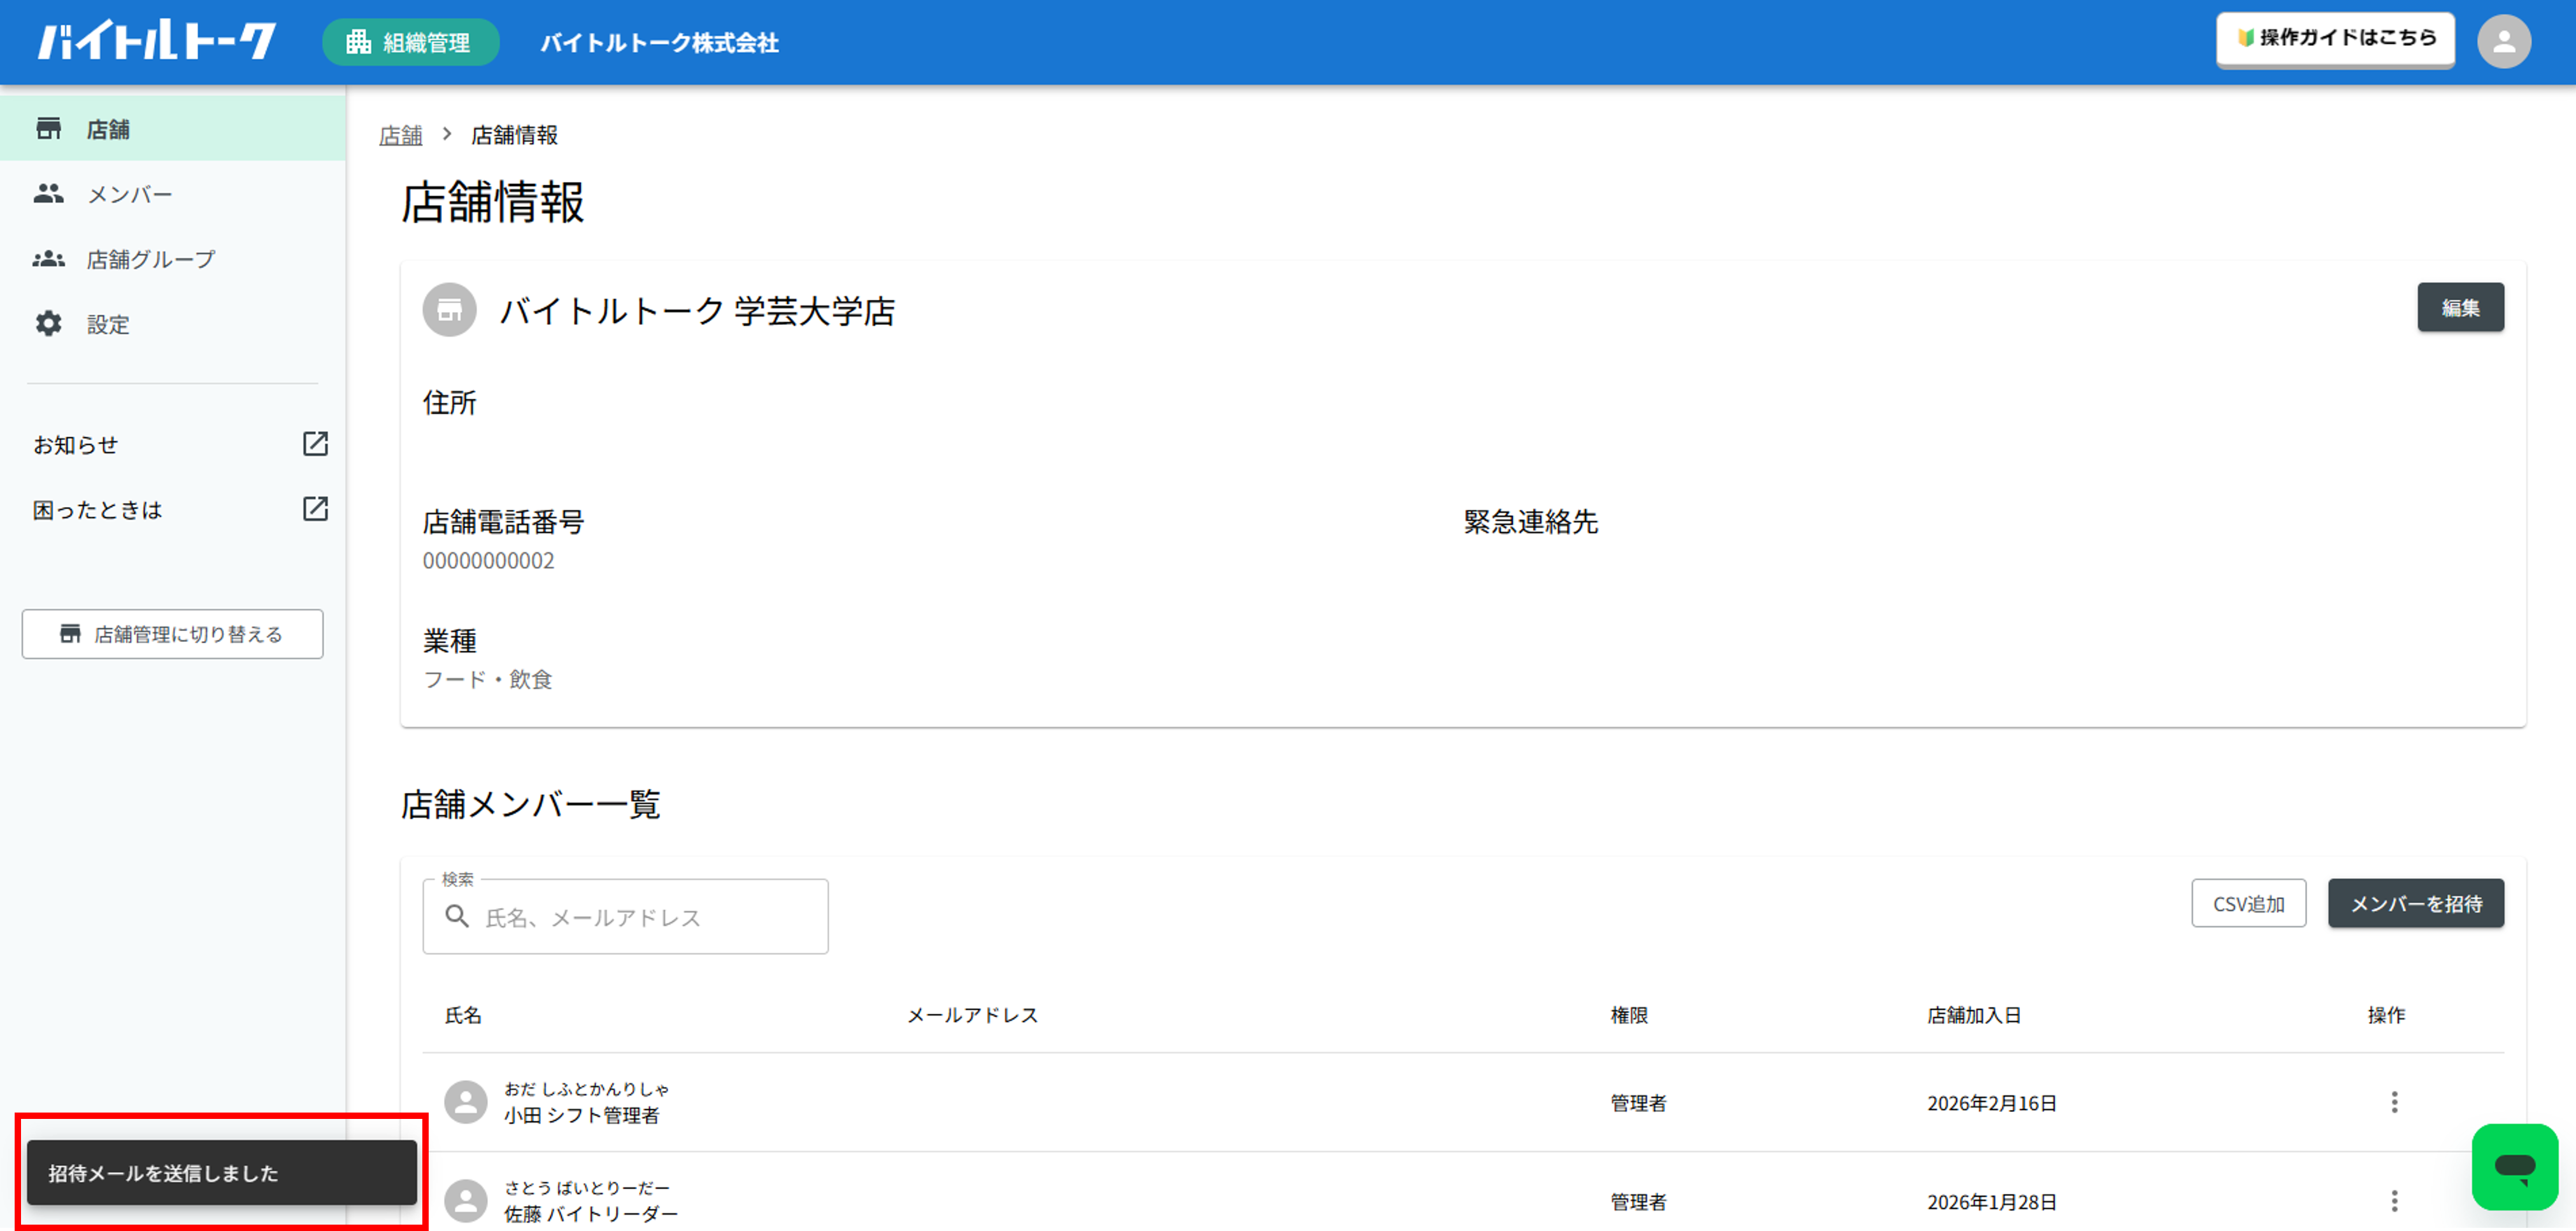The height and width of the screenshot is (1231, 2576).
Task: Click the 設定 gear icon
Action: tap(48, 324)
